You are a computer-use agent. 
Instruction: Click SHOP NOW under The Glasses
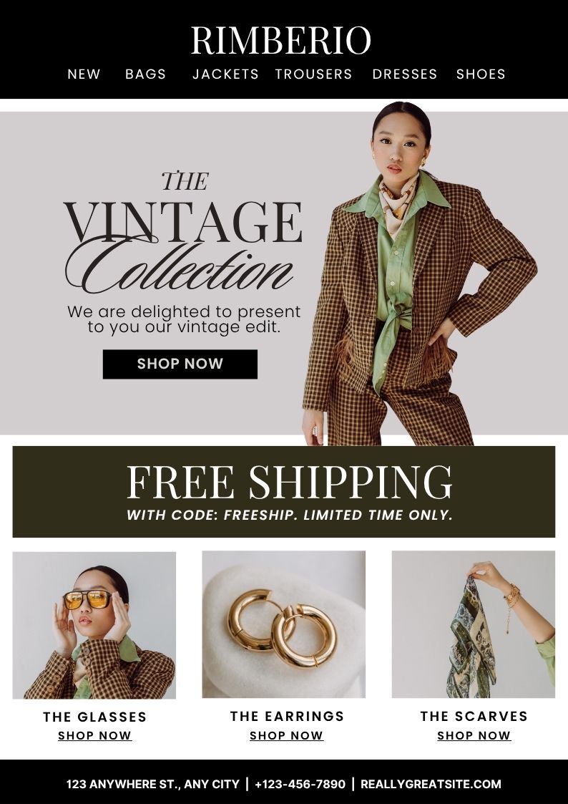tap(94, 736)
